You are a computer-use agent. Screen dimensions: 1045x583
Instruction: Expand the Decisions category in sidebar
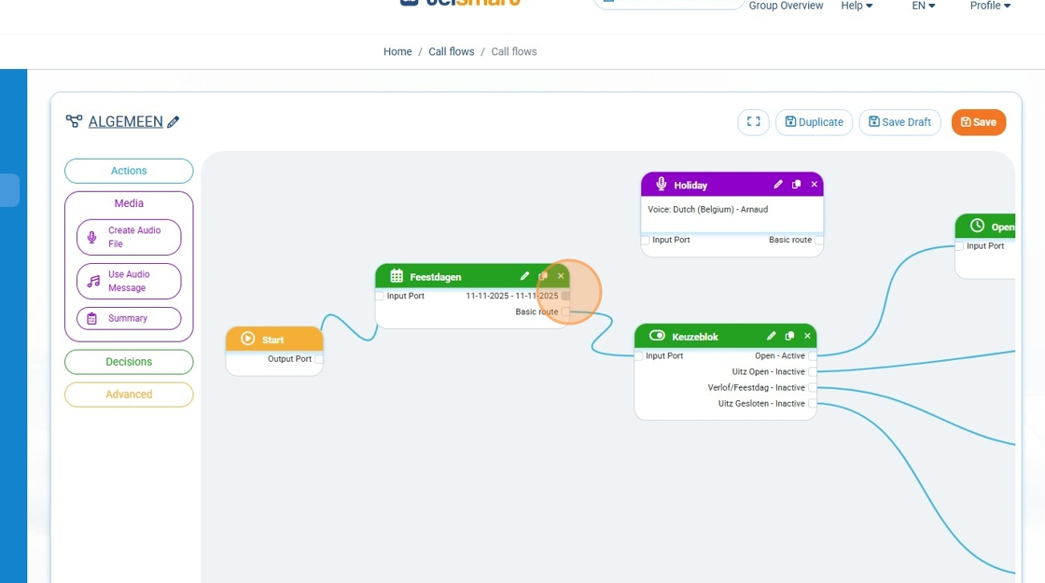click(x=129, y=362)
